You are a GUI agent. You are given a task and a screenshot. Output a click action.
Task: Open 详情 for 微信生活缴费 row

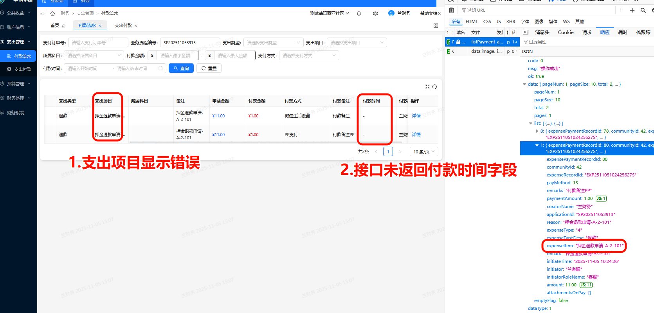pos(416,116)
